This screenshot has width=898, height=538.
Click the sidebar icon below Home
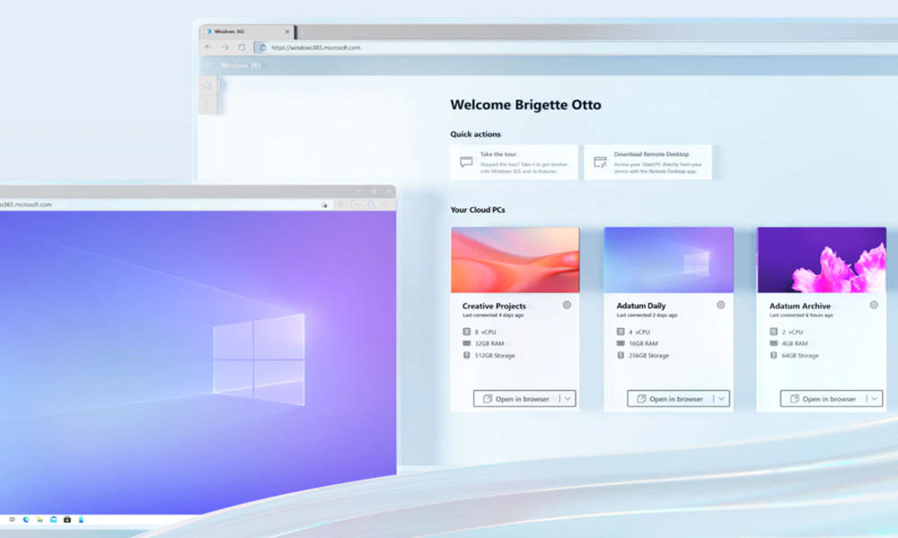coord(207,105)
